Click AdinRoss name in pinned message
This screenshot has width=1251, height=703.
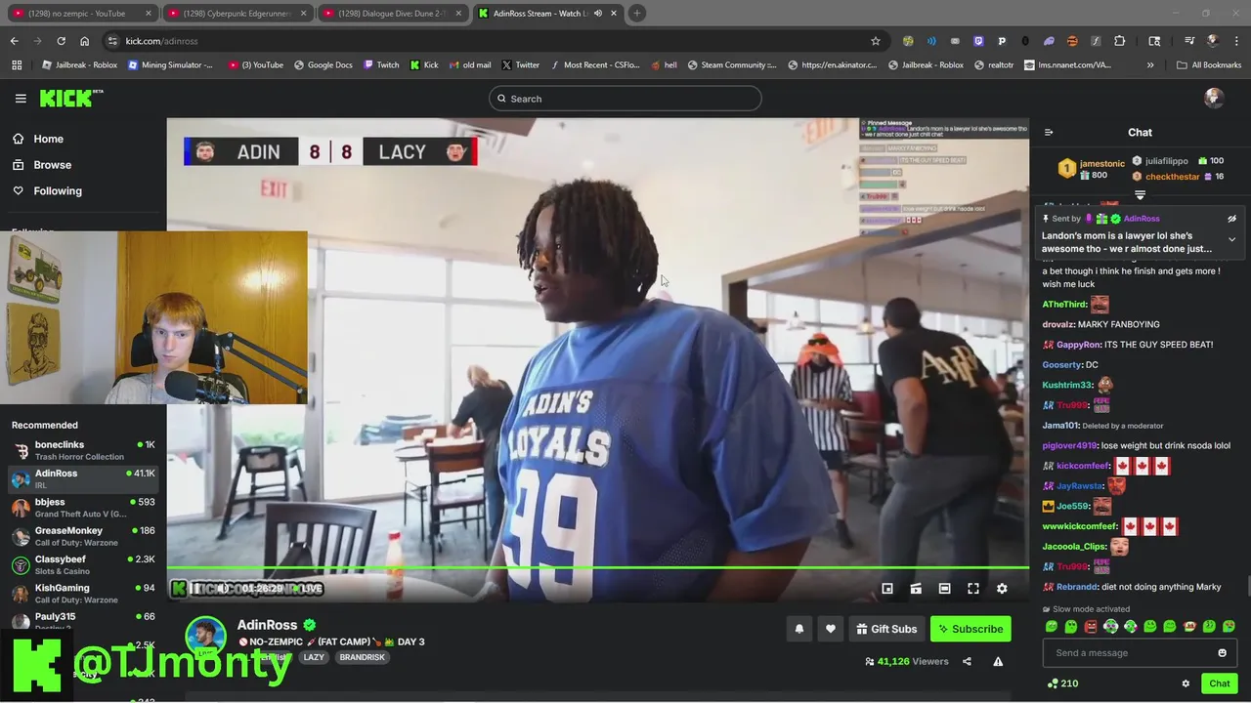pyautogui.click(x=1142, y=219)
